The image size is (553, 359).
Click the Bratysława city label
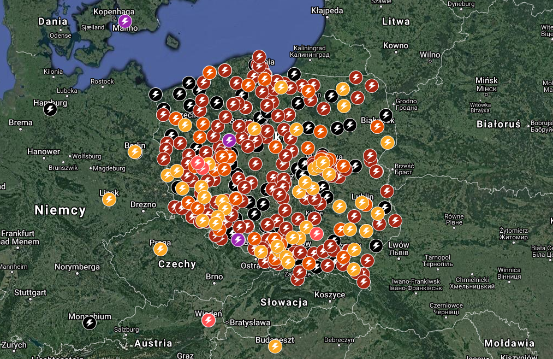(x=250, y=322)
